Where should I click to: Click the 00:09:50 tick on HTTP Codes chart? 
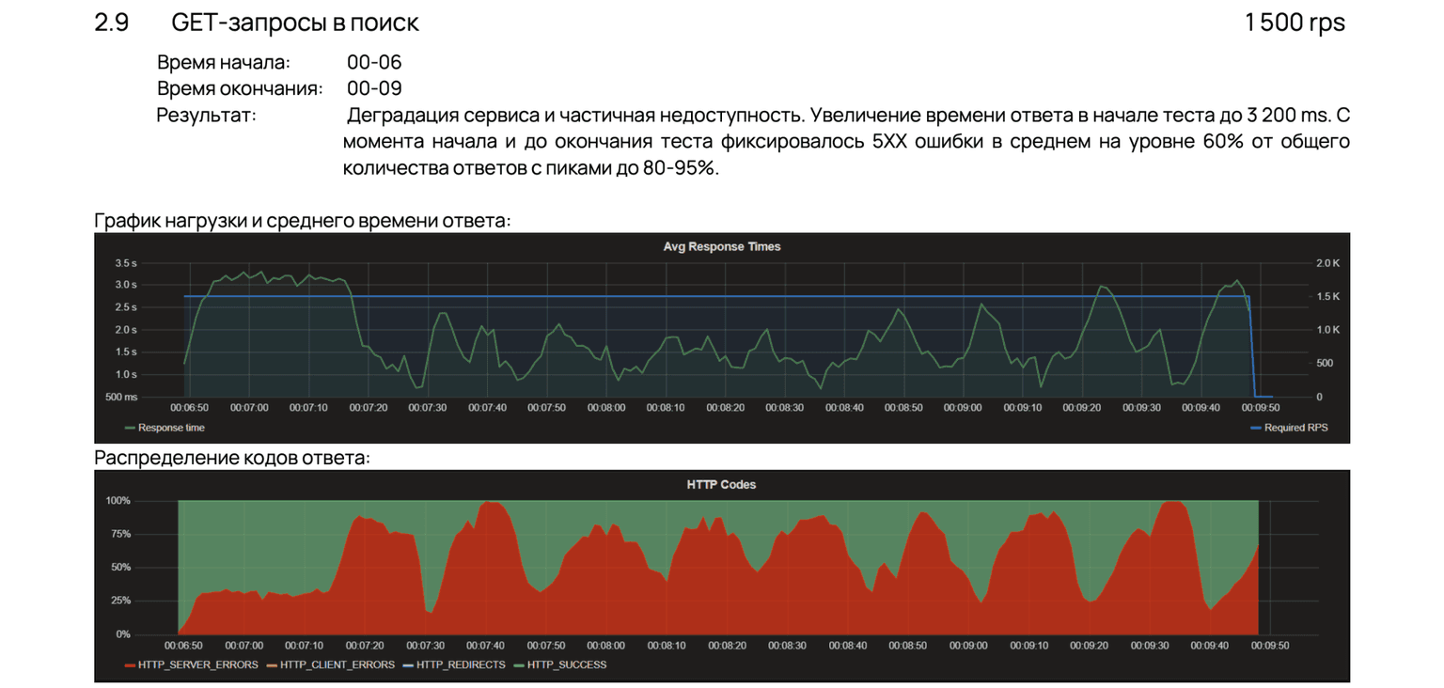tap(1270, 647)
